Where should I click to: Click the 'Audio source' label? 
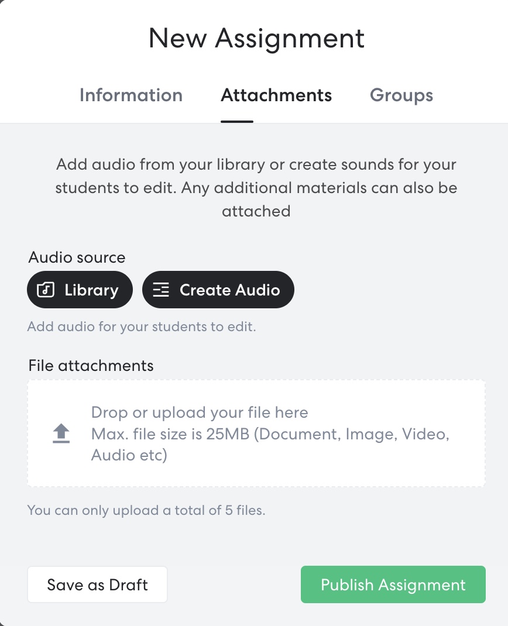coord(77,257)
